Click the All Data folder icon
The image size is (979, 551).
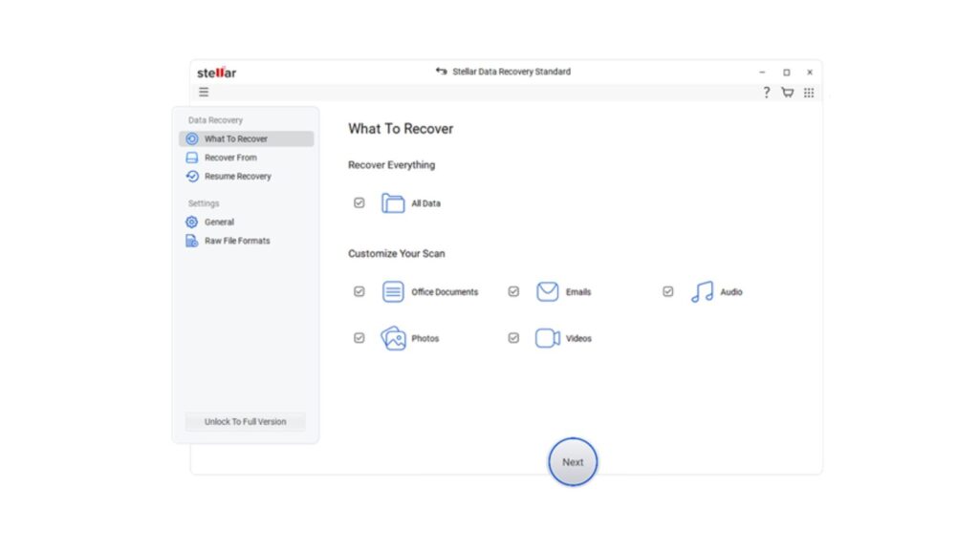click(393, 203)
